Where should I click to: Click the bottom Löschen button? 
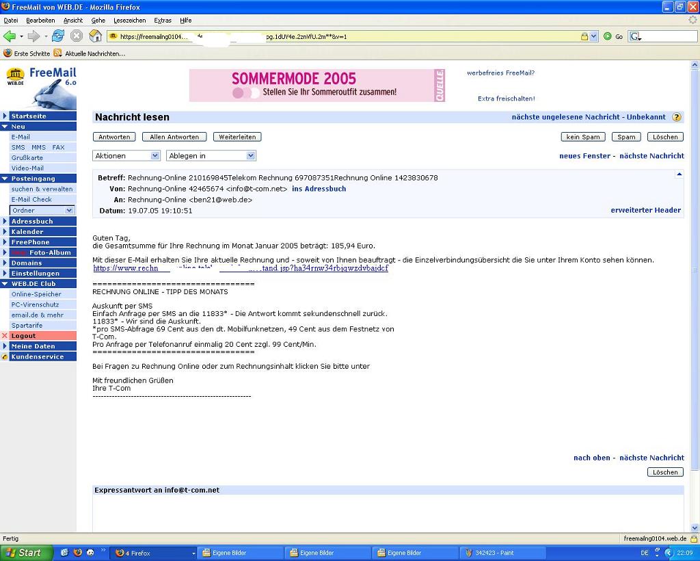coord(665,472)
